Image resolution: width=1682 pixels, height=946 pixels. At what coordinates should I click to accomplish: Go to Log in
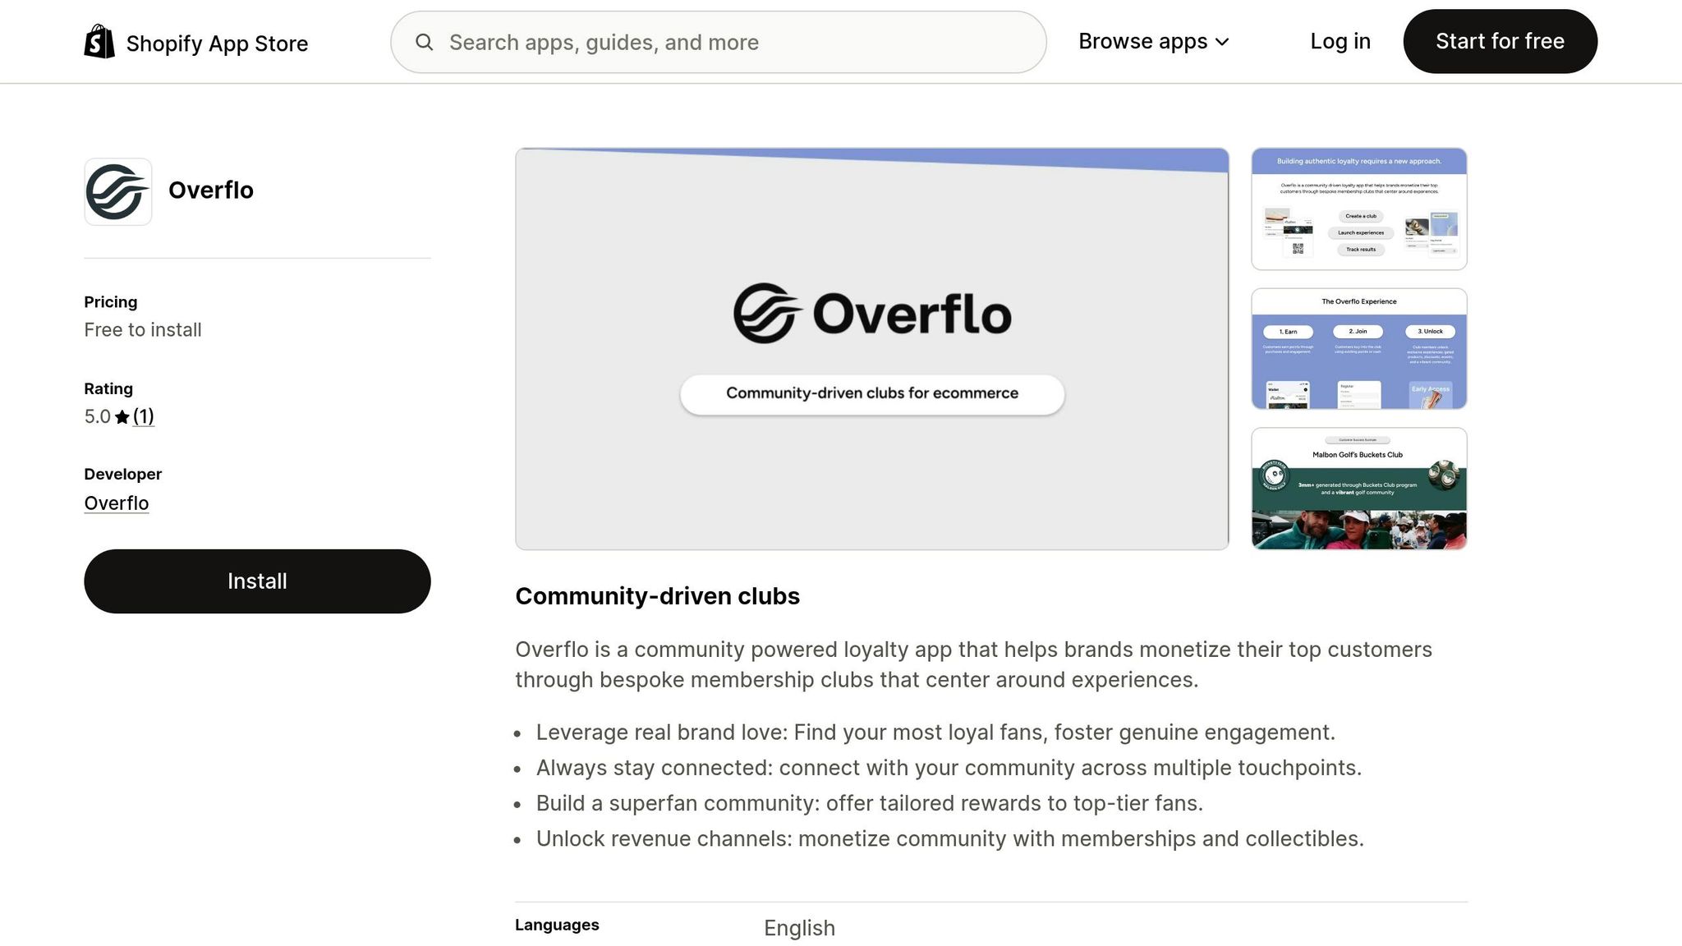1340,42
